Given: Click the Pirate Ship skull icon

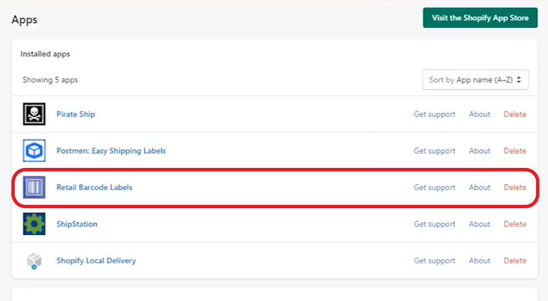Looking at the screenshot, I should click(x=34, y=114).
